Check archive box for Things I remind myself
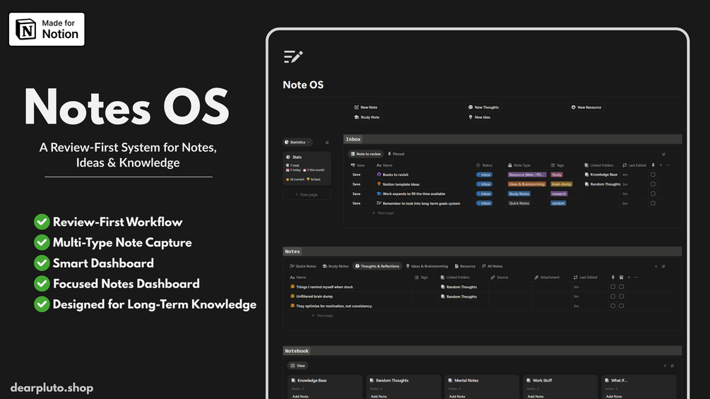The image size is (710, 399). (x=621, y=287)
